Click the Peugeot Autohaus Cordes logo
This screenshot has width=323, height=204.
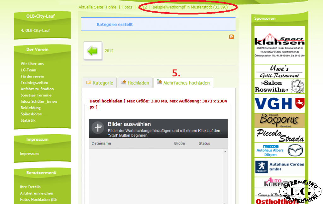(x=279, y=167)
